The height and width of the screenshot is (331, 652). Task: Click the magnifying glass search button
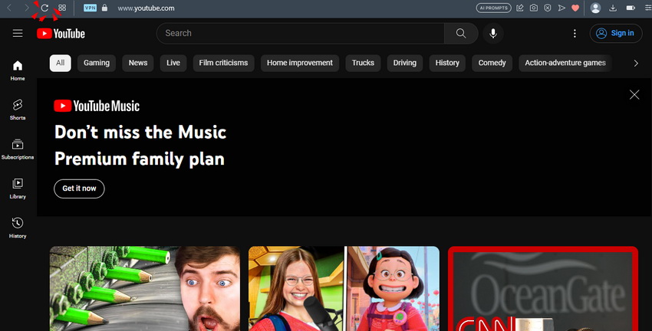point(461,33)
